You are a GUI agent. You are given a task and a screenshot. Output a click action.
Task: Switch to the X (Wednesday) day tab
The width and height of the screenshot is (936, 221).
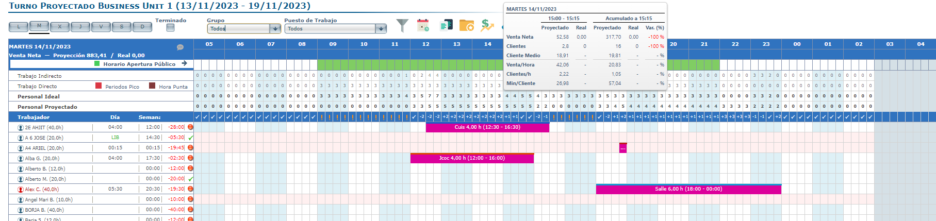(60, 27)
